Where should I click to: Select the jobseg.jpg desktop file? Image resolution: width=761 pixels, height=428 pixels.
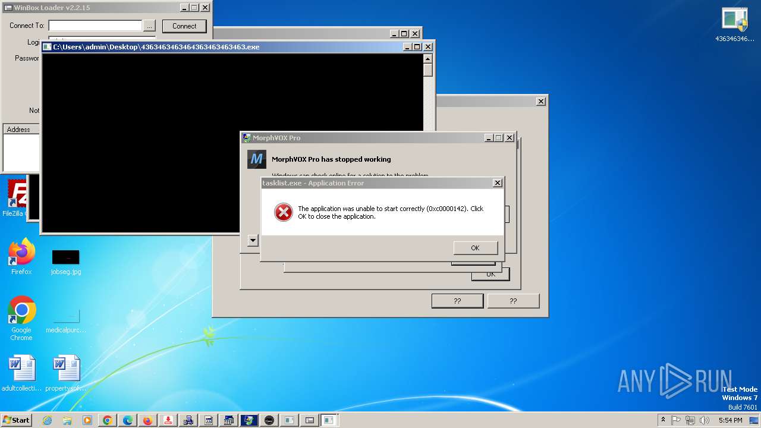pos(65,262)
